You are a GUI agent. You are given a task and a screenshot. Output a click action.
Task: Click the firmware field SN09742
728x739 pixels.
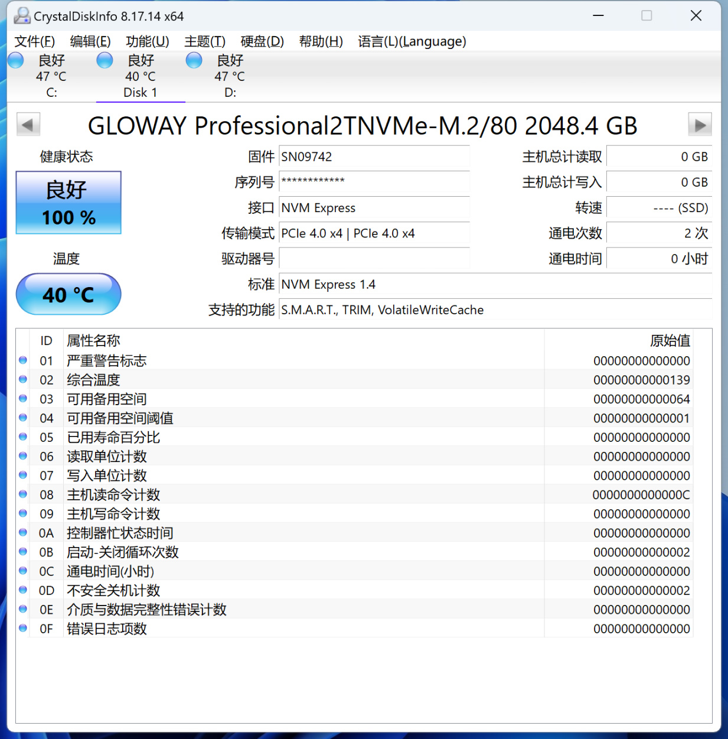point(374,157)
